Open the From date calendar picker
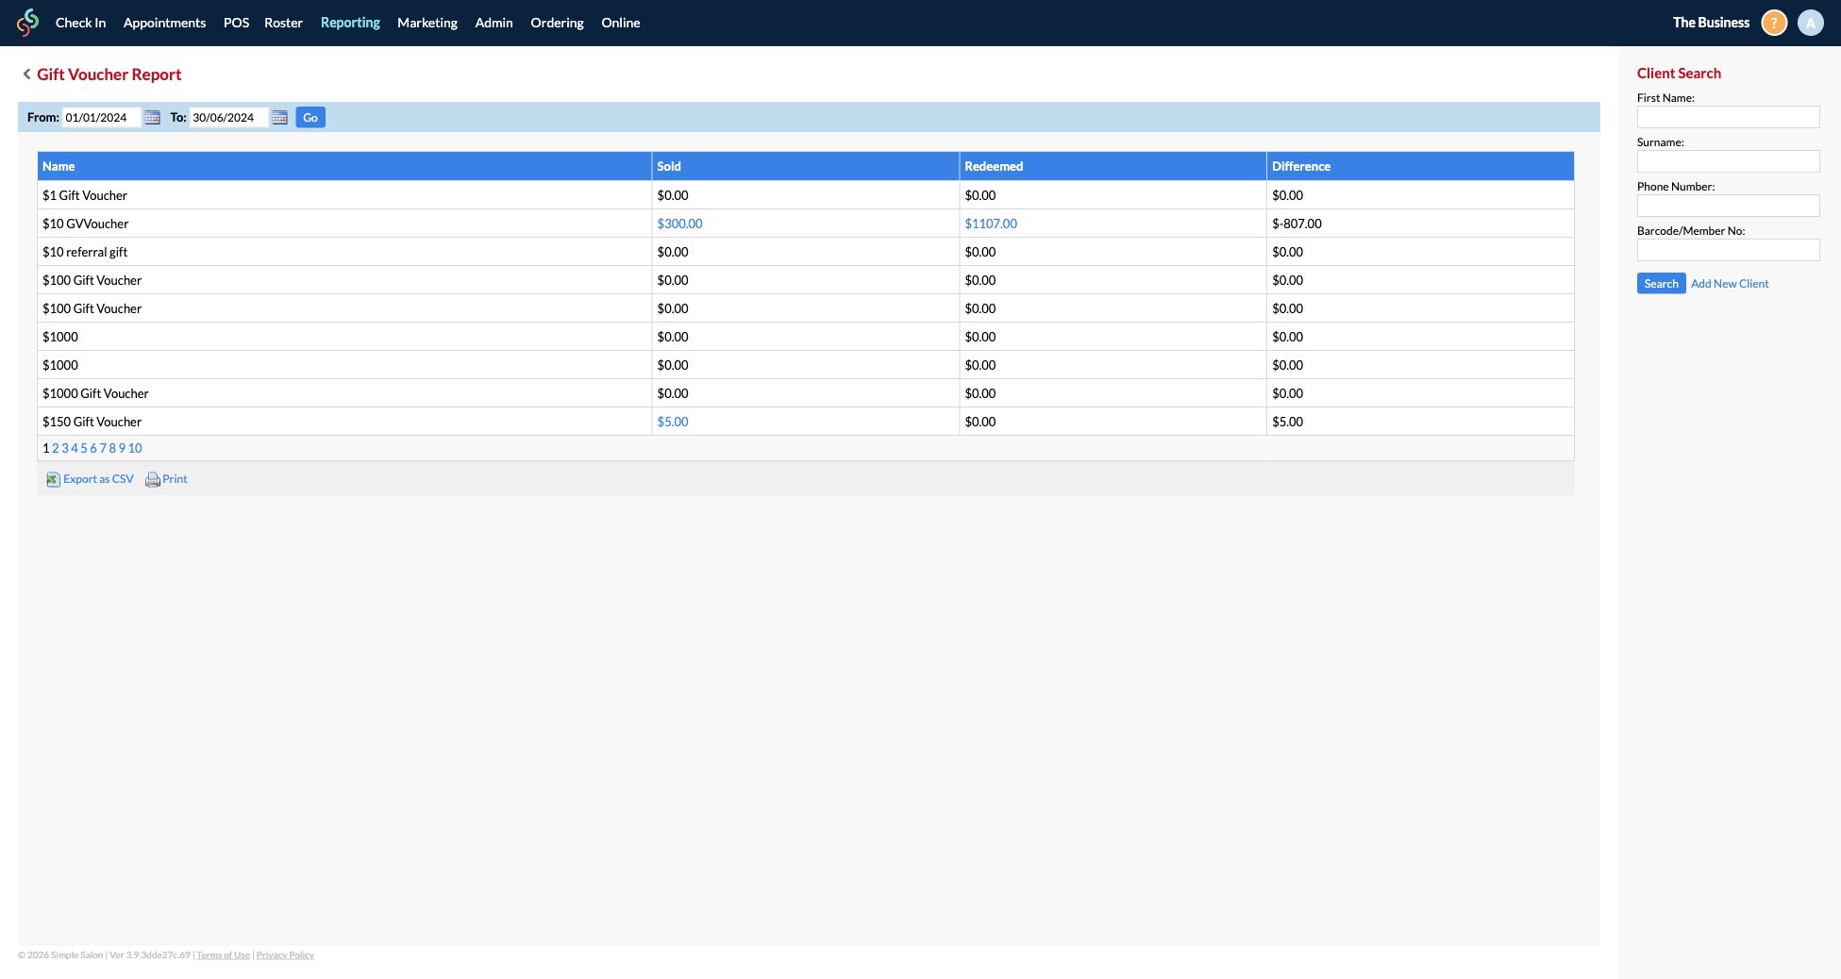This screenshot has height=979, width=1841. [x=152, y=118]
